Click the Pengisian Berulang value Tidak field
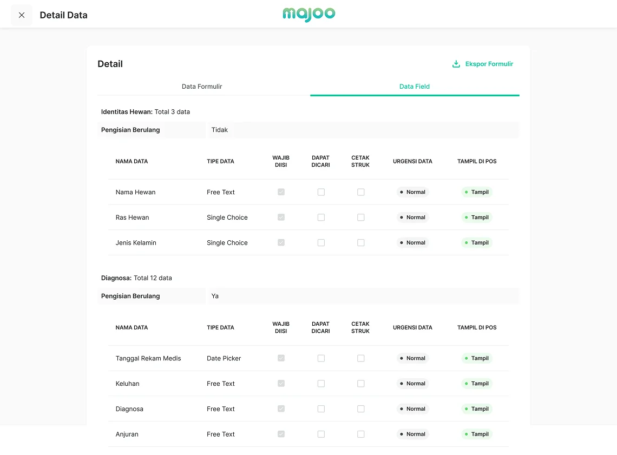The height and width of the screenshot is (455, 617). 363,130
